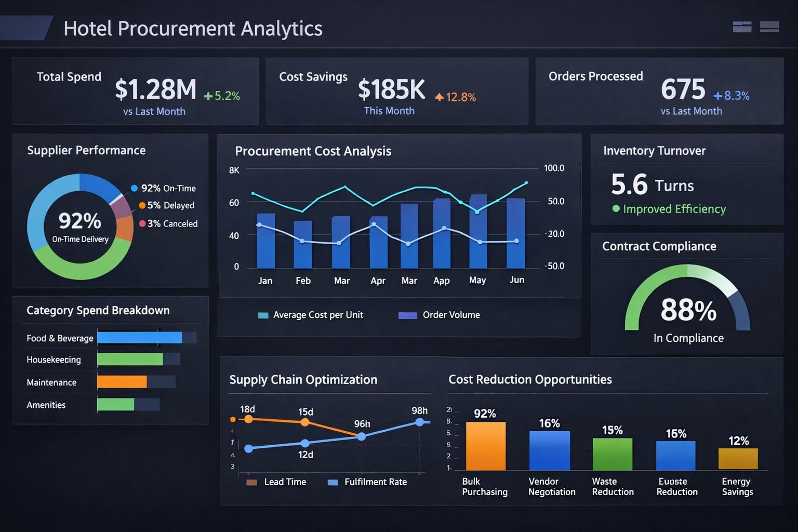This screenshot has width=798, height=532.
Task: Click the blue arrow beside 8.3% Orders Processed
Action: [x=718, y=96]
